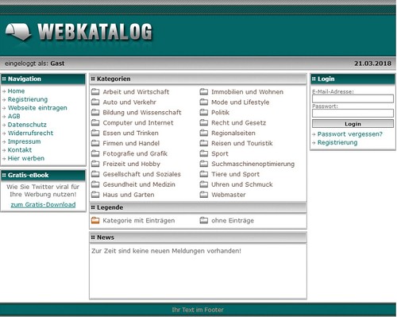Open Registrierung in Navigation menu

(28, 99)
